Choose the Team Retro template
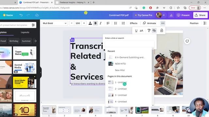 25,53
